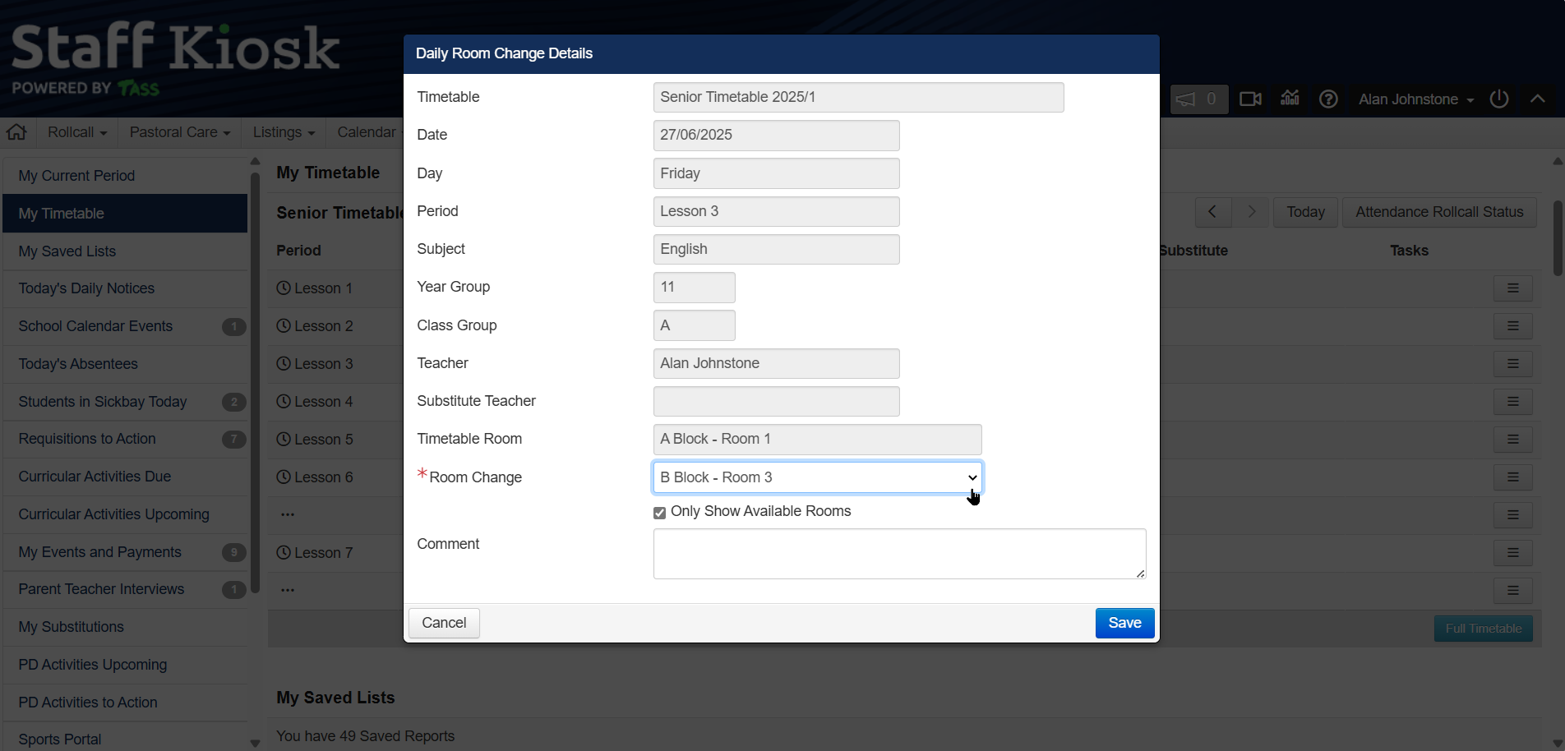Open the Pastoral Care menu
1565x751 pixels.
179,132
